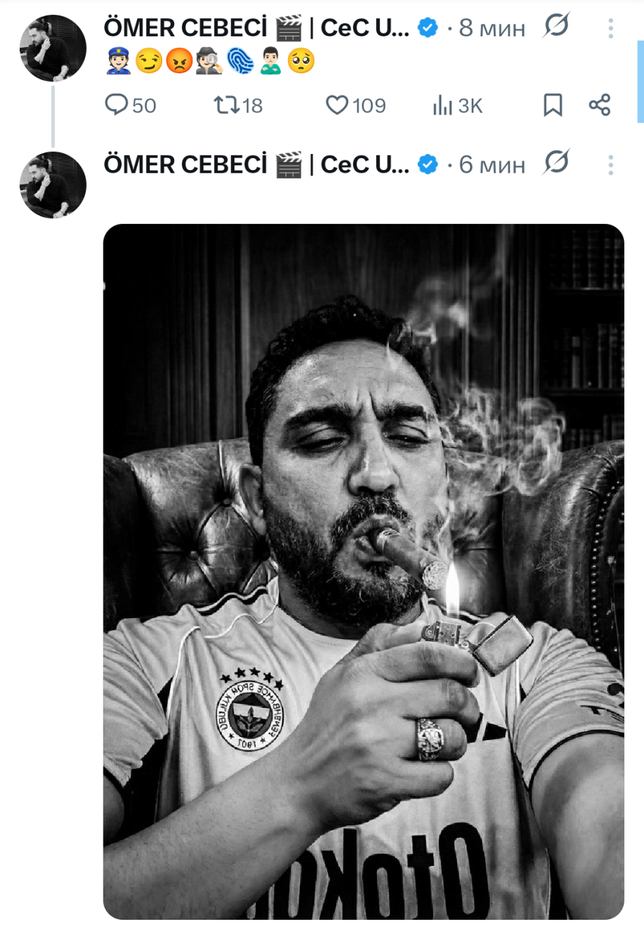
Task: Open more options menu on second tweet
Action: click(x=610, y=164)
